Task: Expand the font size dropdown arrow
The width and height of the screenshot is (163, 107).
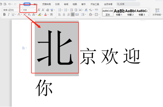Action: [35, 10]
